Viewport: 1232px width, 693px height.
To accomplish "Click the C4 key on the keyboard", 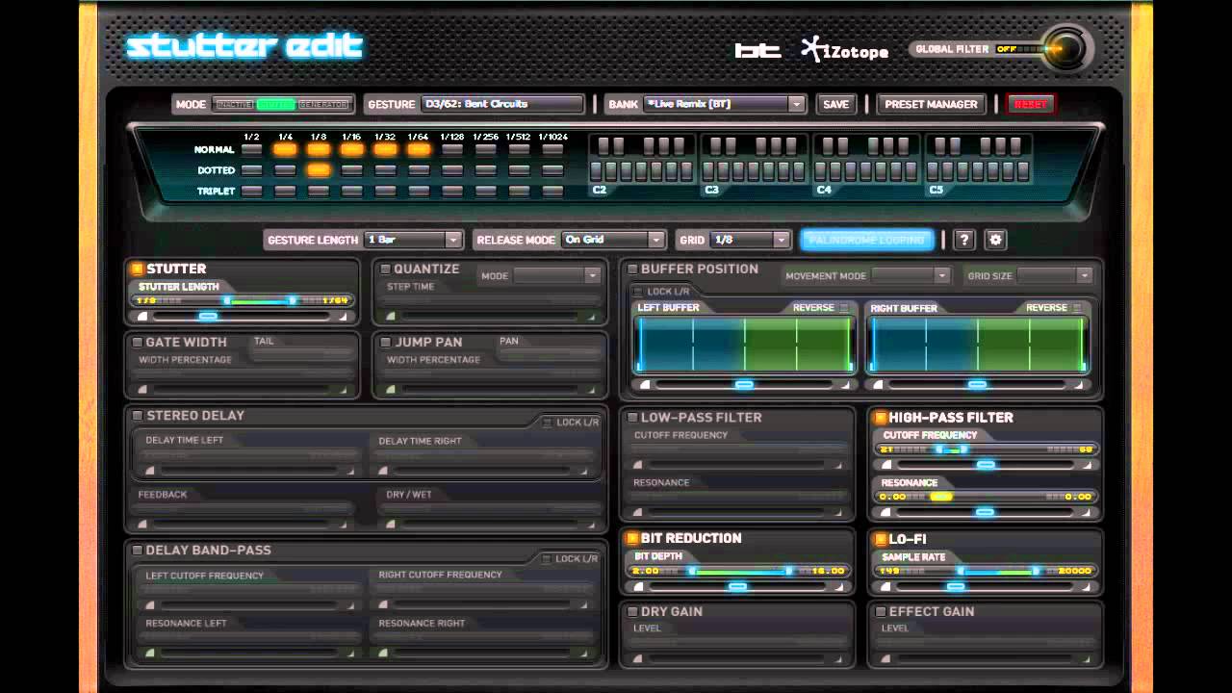I will click(x=821, y=172).
